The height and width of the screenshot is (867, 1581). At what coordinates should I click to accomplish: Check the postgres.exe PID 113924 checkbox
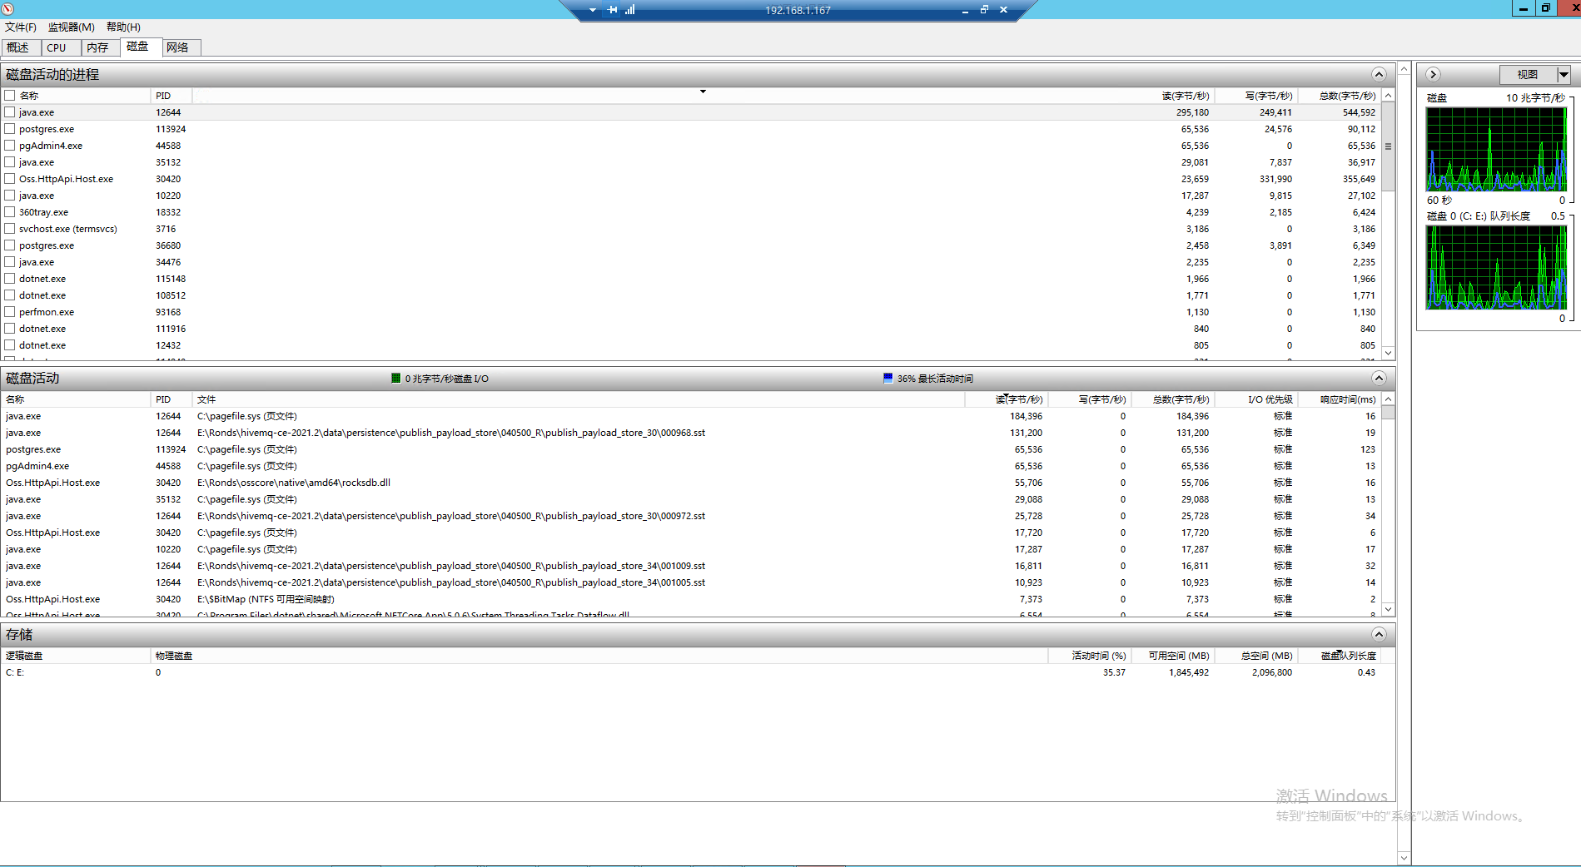[10, 129]
